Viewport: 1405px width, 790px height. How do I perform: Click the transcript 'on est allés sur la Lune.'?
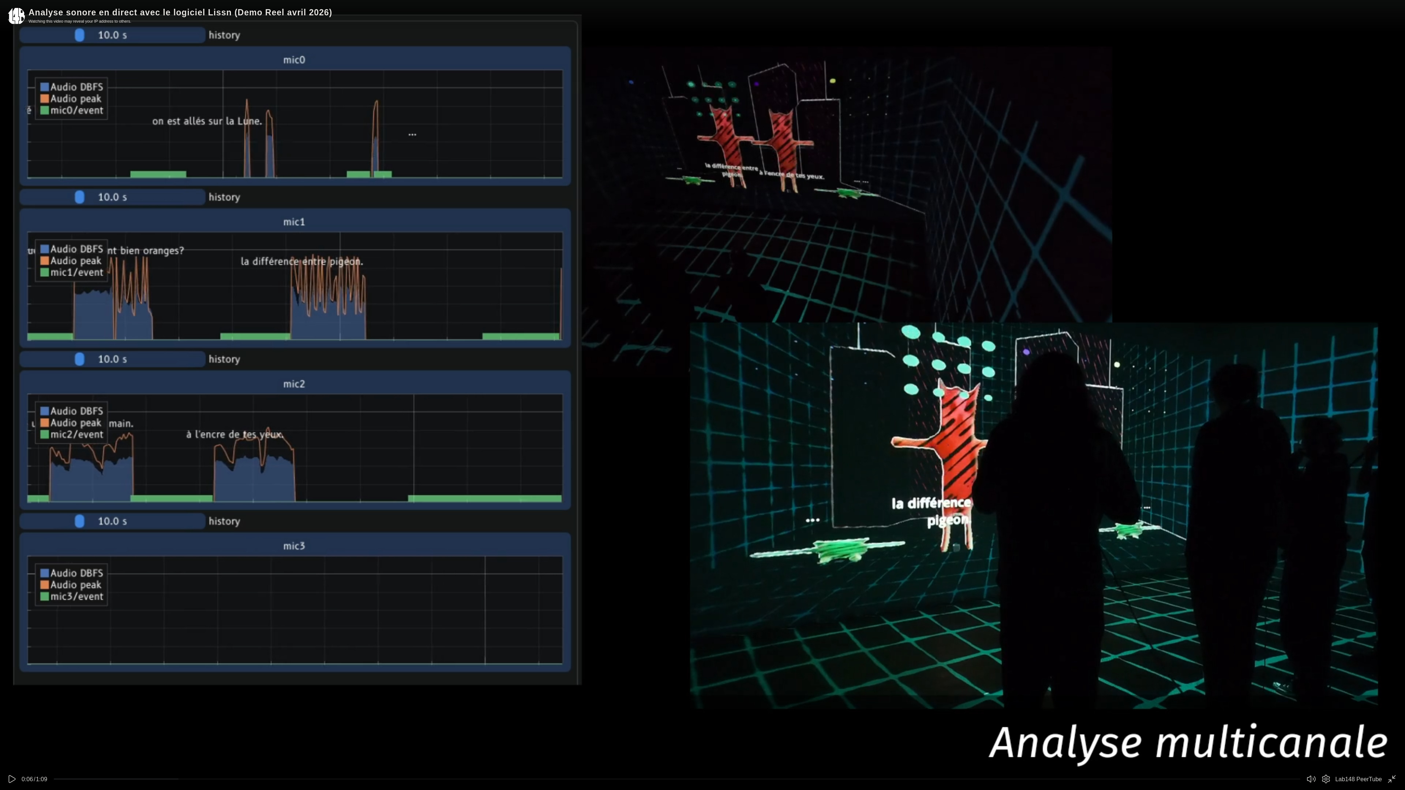click(x=207, y=121)
